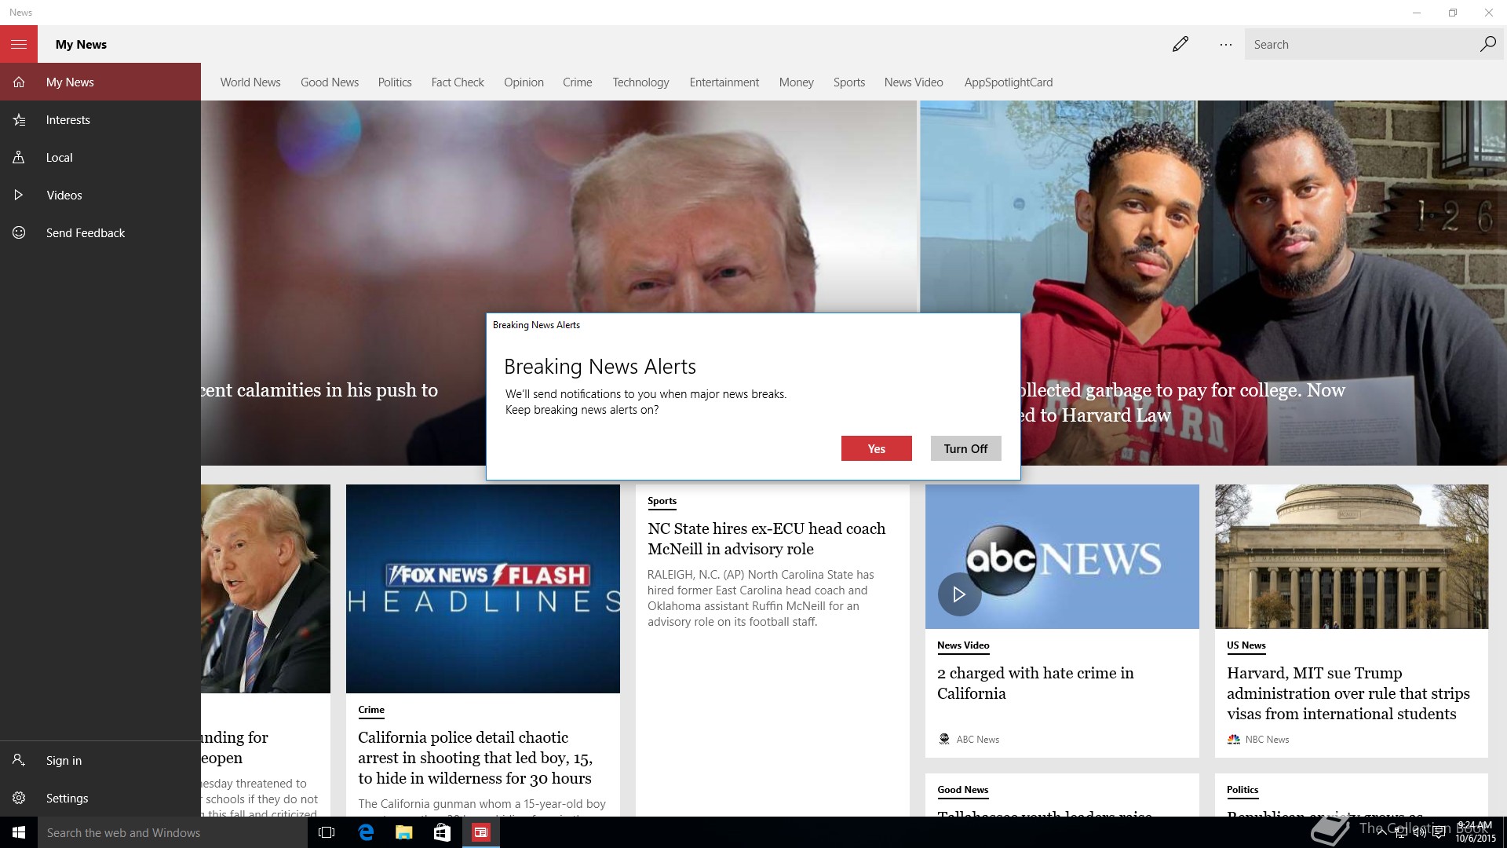The height and width of the screenshot is (848, 1507).
Task: Open the three-dot more options menu
Action: click(x=1226, y=45)
